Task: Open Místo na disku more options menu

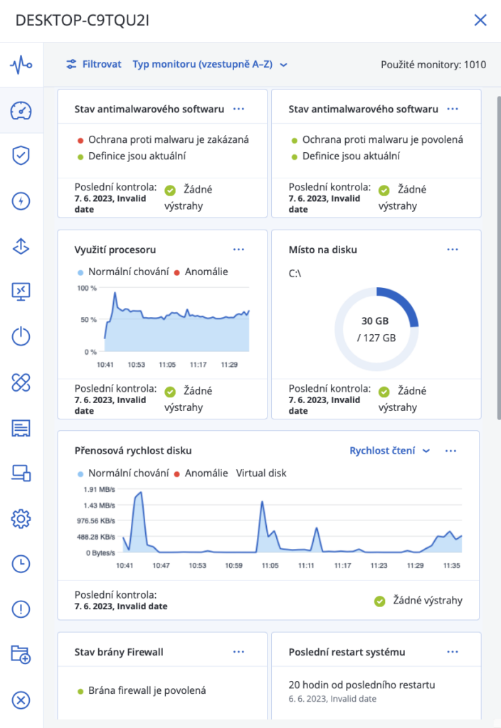Action: [x=453, y=250]
